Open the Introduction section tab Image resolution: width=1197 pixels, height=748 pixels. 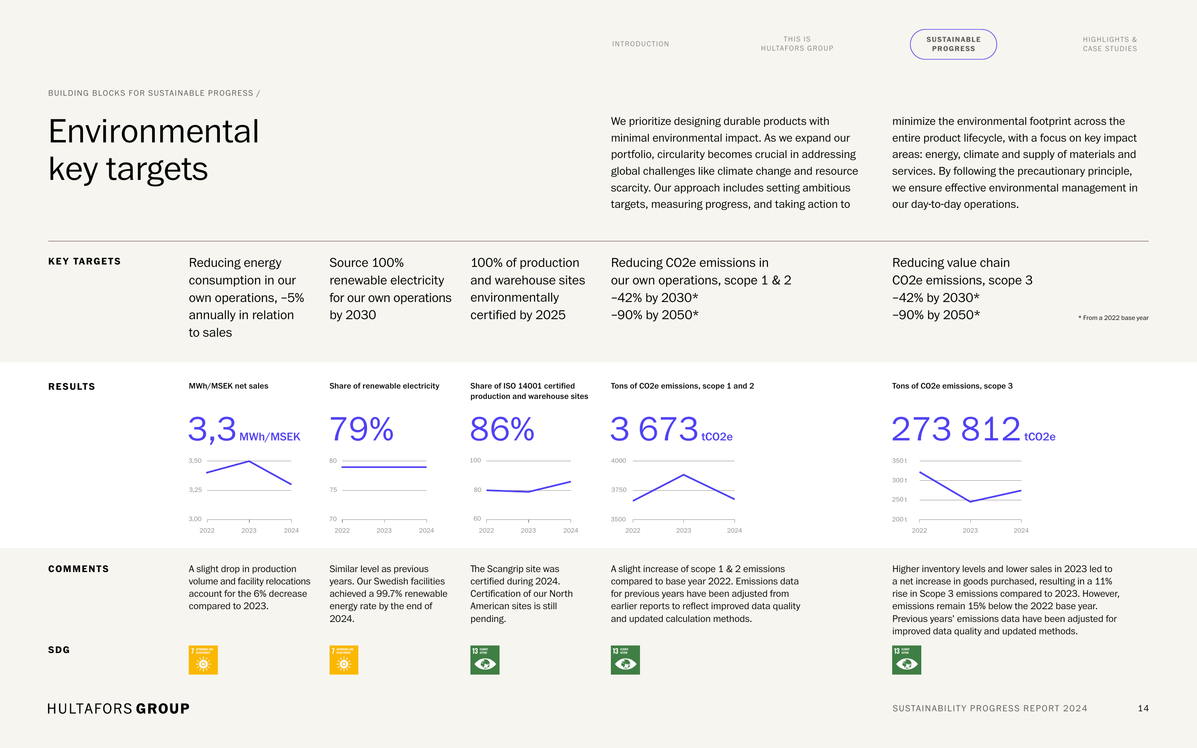640,44
